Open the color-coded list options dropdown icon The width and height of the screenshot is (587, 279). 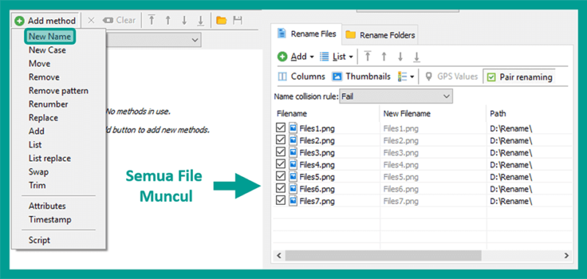click(406, 77)
